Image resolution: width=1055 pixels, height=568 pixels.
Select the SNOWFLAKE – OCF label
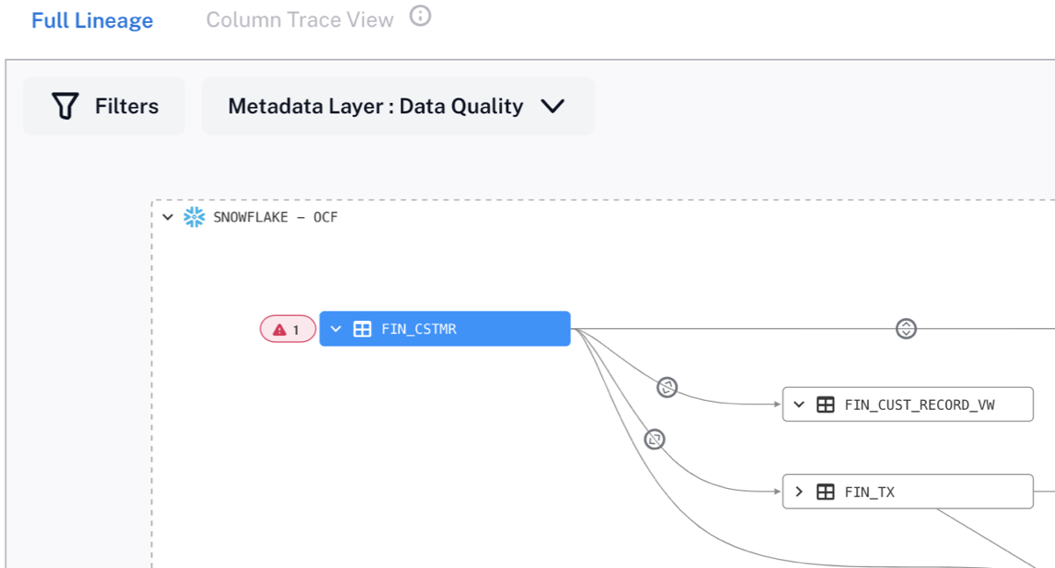click(x=275, y=217)
